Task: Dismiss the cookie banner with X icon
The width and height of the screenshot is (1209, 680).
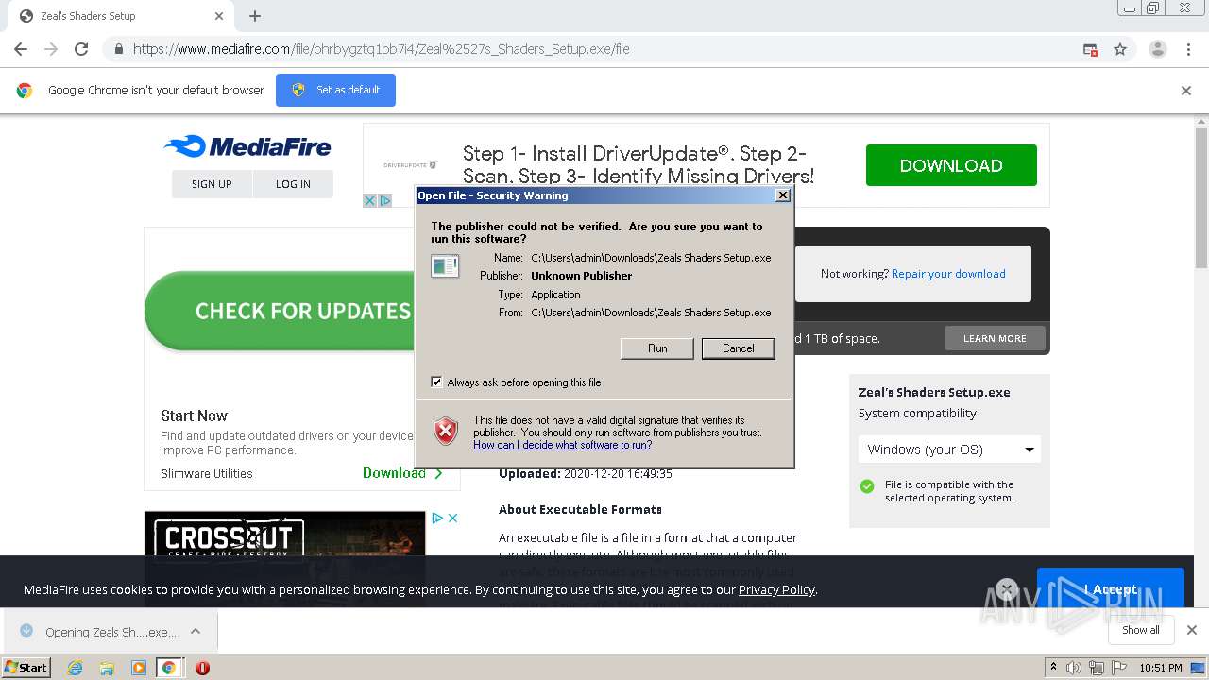Action: pos(1007,589)
